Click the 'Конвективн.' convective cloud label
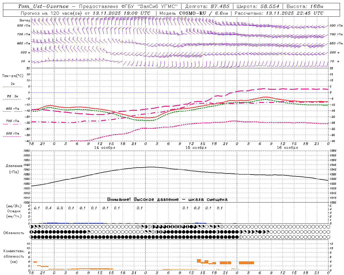 click(14, 251)
